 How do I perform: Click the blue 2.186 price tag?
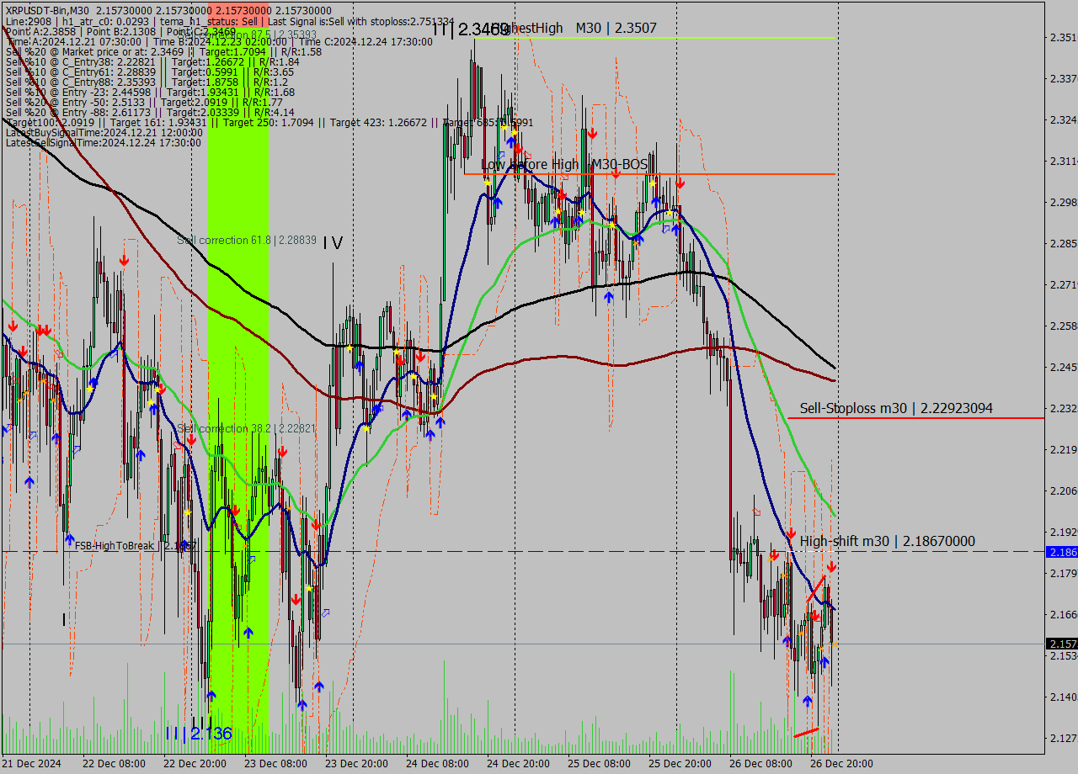pyautogui.click(x=1061, y=552)
